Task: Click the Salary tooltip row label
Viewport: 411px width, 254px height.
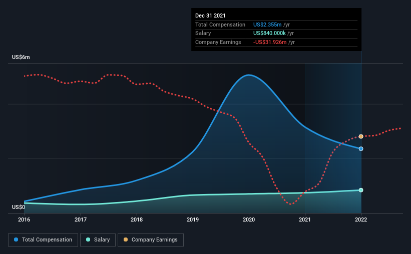Action: [203, 33]
